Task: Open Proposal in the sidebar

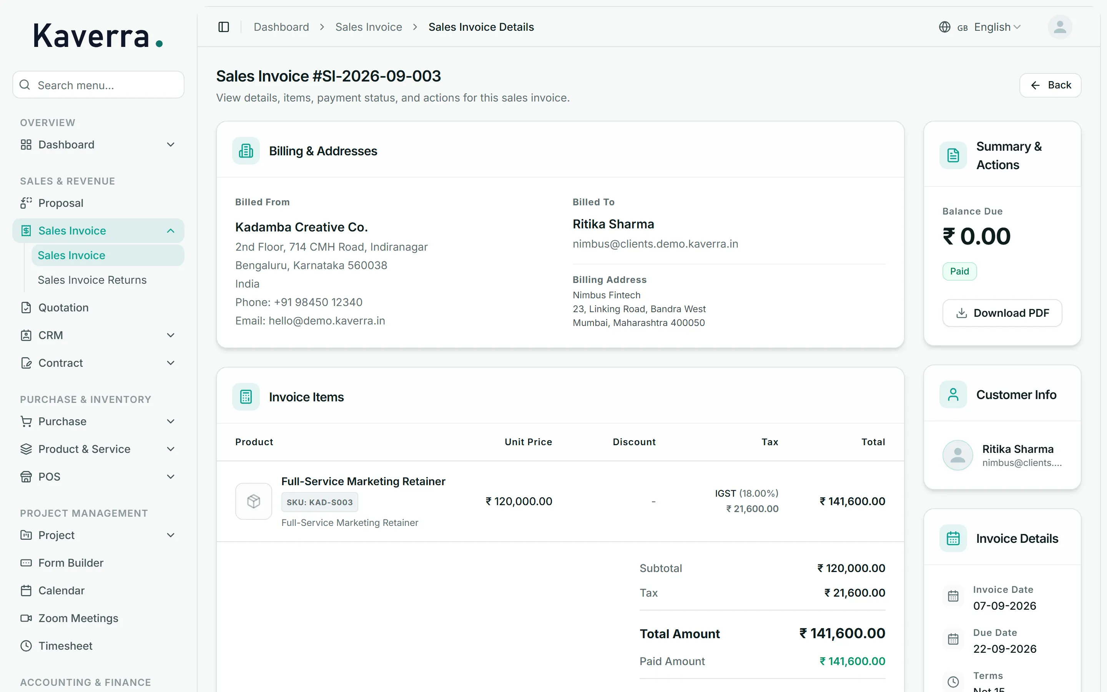Action: (98, 203)
